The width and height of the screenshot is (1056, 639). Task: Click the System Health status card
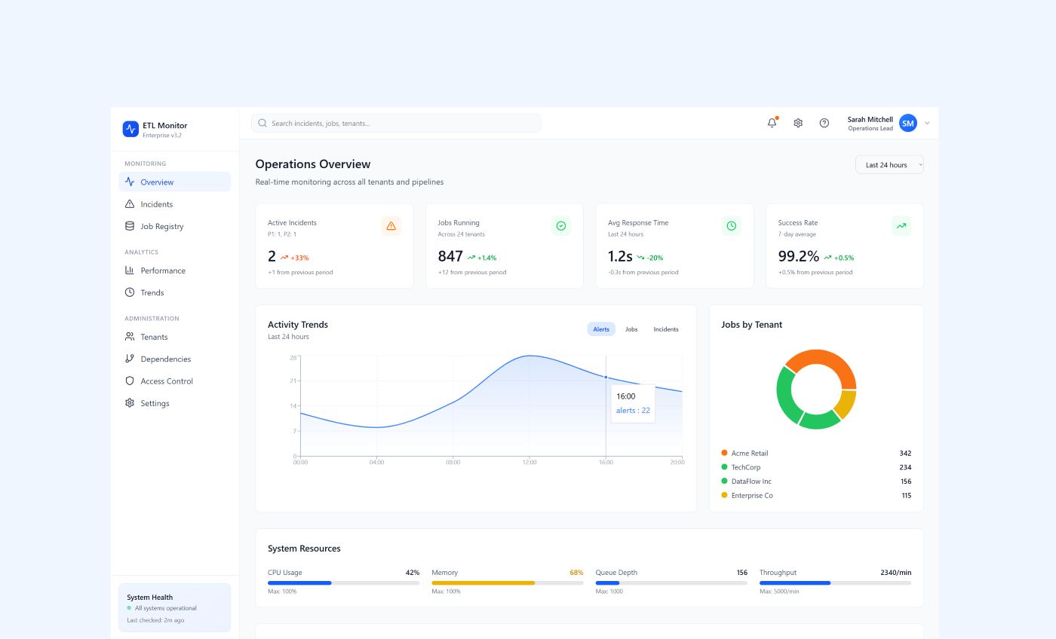pyautogui.click(x=174, y=607)
